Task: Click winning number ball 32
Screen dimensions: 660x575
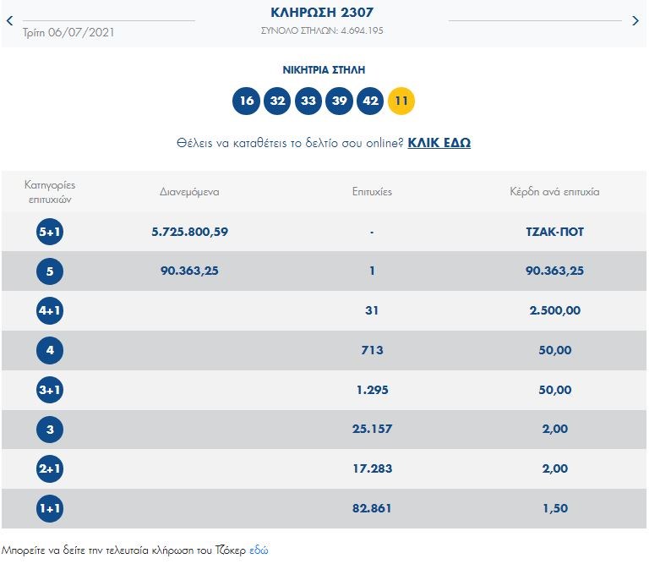Action: [277, 101]
